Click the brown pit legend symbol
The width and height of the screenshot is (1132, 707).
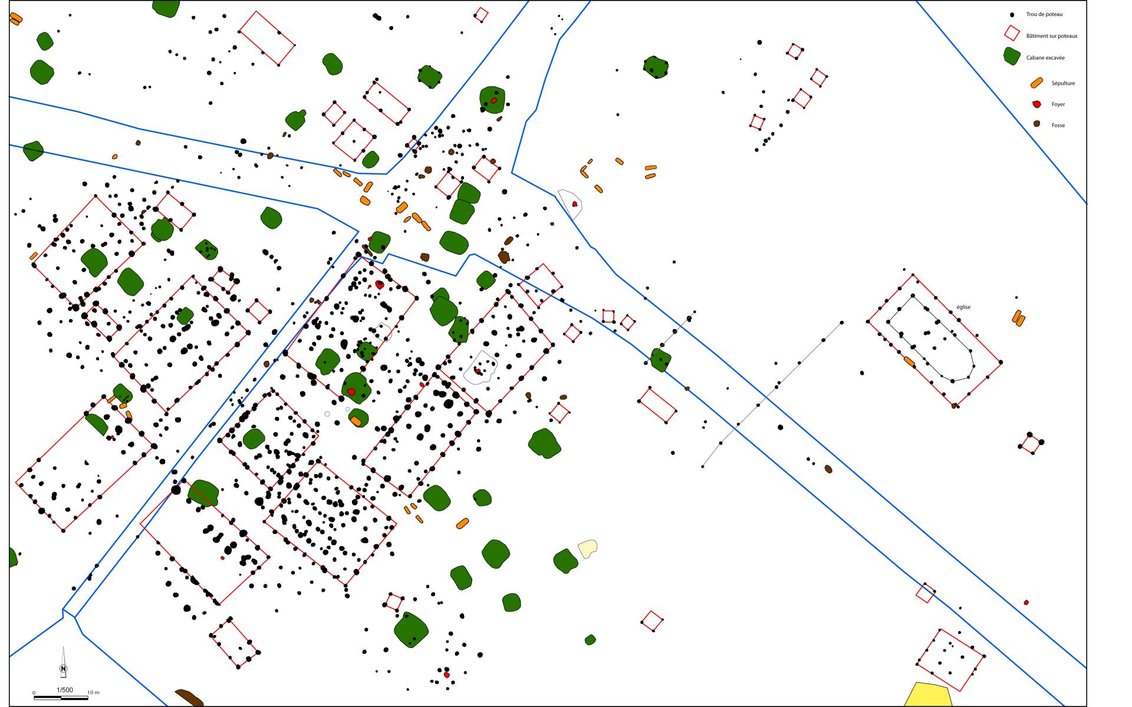1036,124
